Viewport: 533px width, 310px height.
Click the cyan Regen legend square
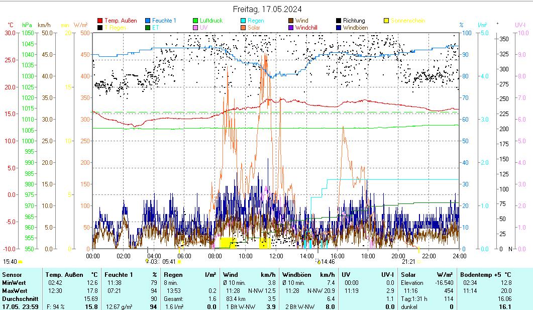point(243,21)
